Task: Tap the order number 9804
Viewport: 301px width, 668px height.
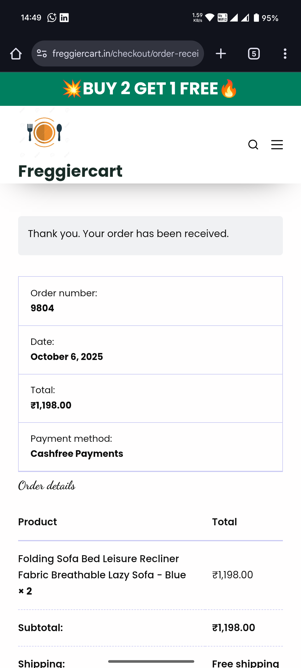Action: coord(42,308)
